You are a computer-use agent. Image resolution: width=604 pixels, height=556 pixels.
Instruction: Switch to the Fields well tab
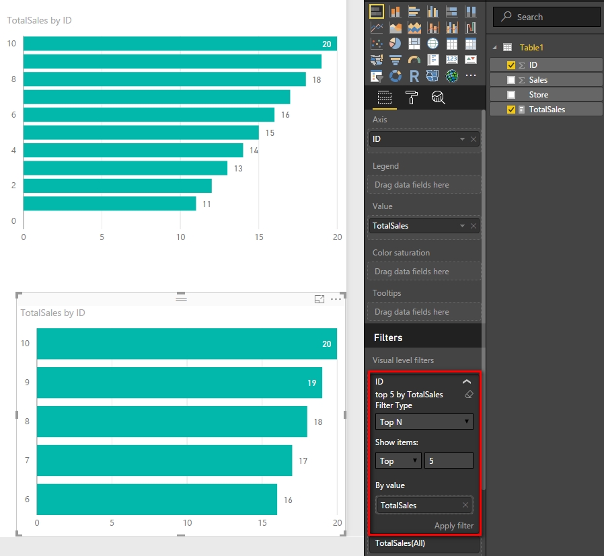click(x=385, y=97)
